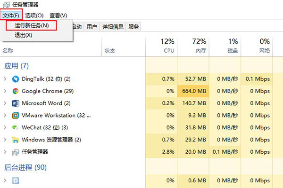Click the 任务管理器 20.0 MB memory value
The image size is (283, 188).
point(195,152)
